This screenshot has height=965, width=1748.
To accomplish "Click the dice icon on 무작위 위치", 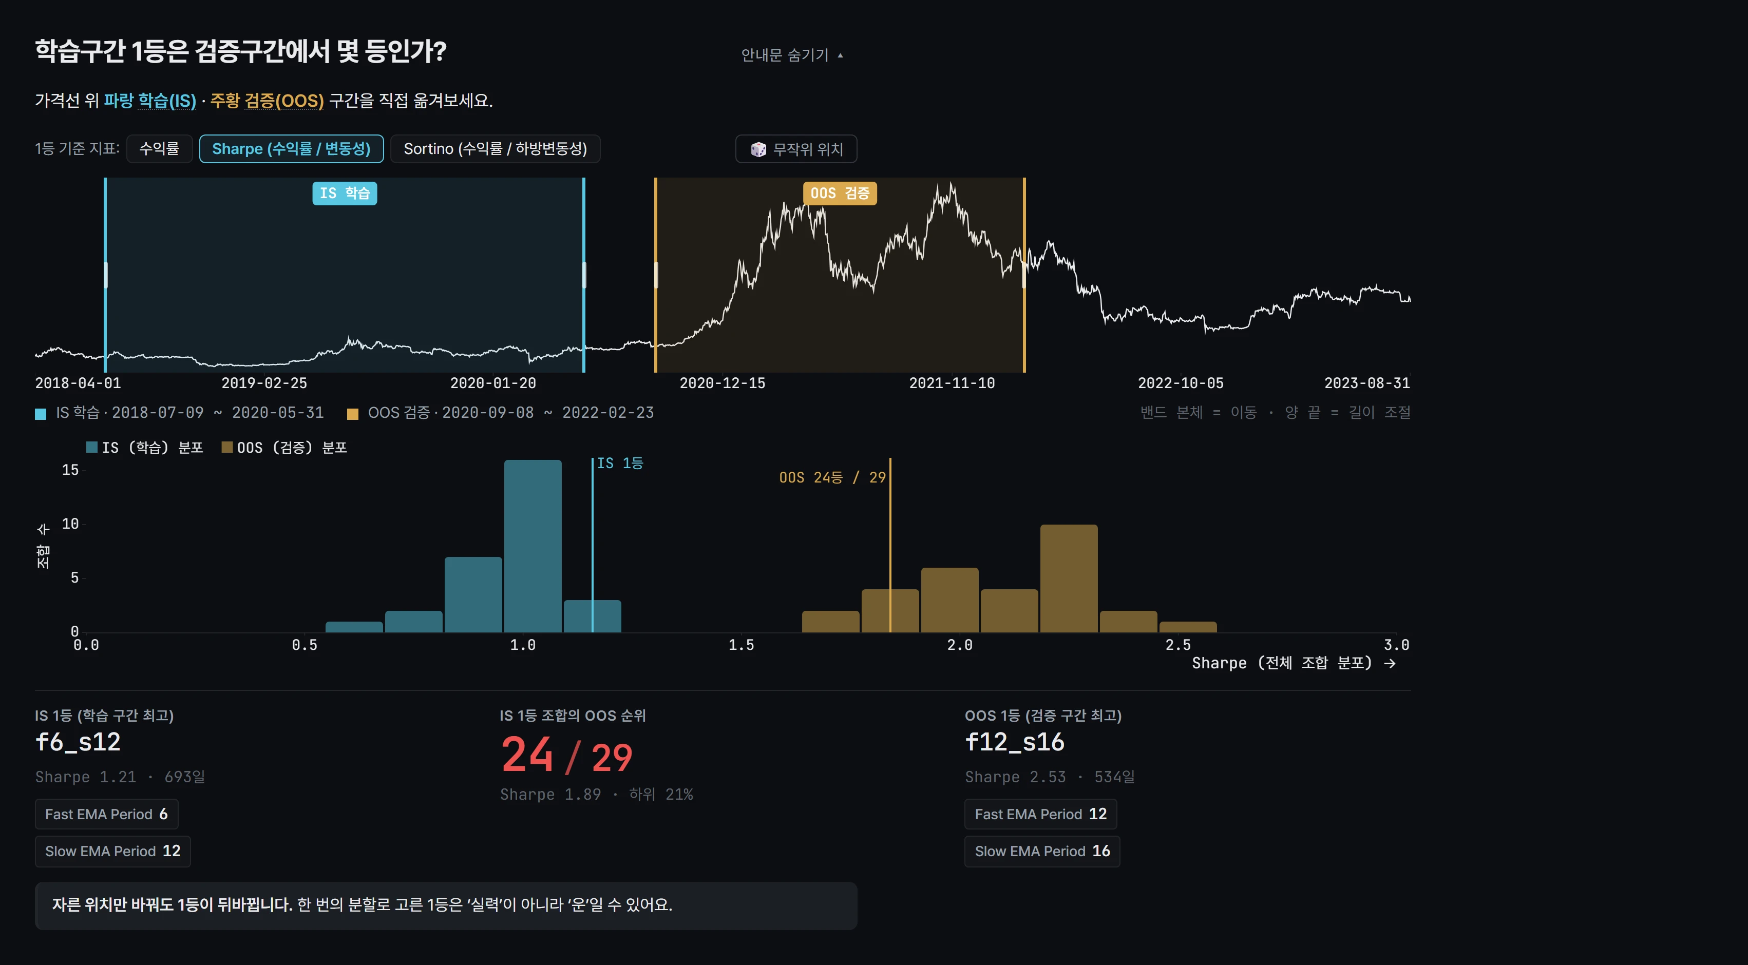I will 758,150.
